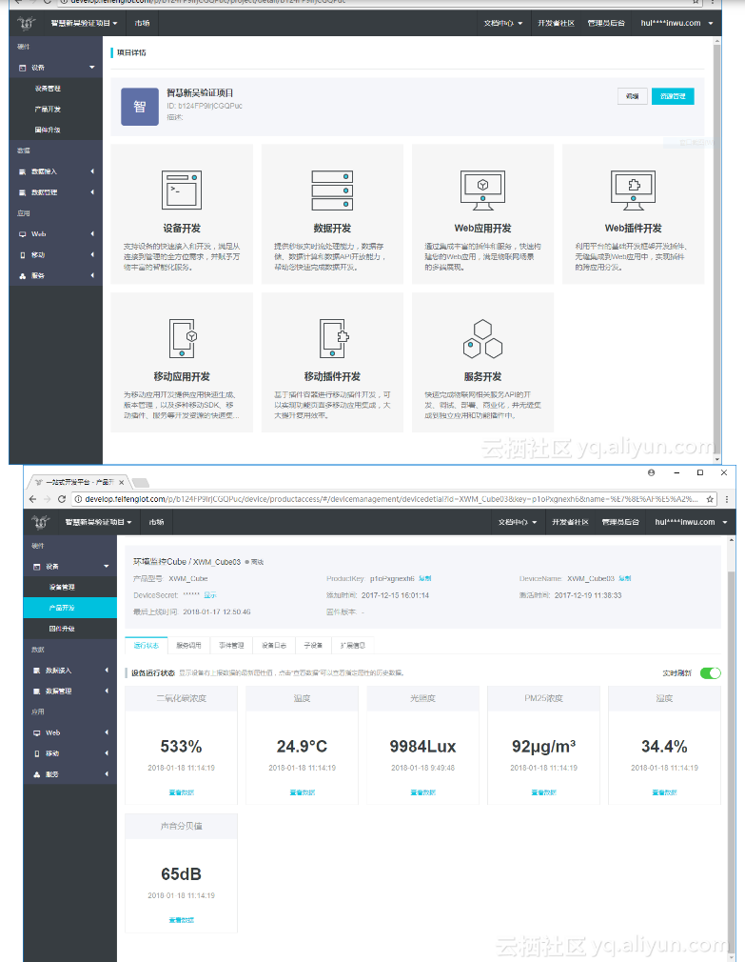745x962 pixels.
Task: Collapse the 设备 sidebar group in upper window
Action: [92, 68]
